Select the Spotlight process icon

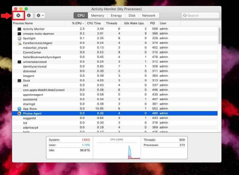tap(19, 38)
